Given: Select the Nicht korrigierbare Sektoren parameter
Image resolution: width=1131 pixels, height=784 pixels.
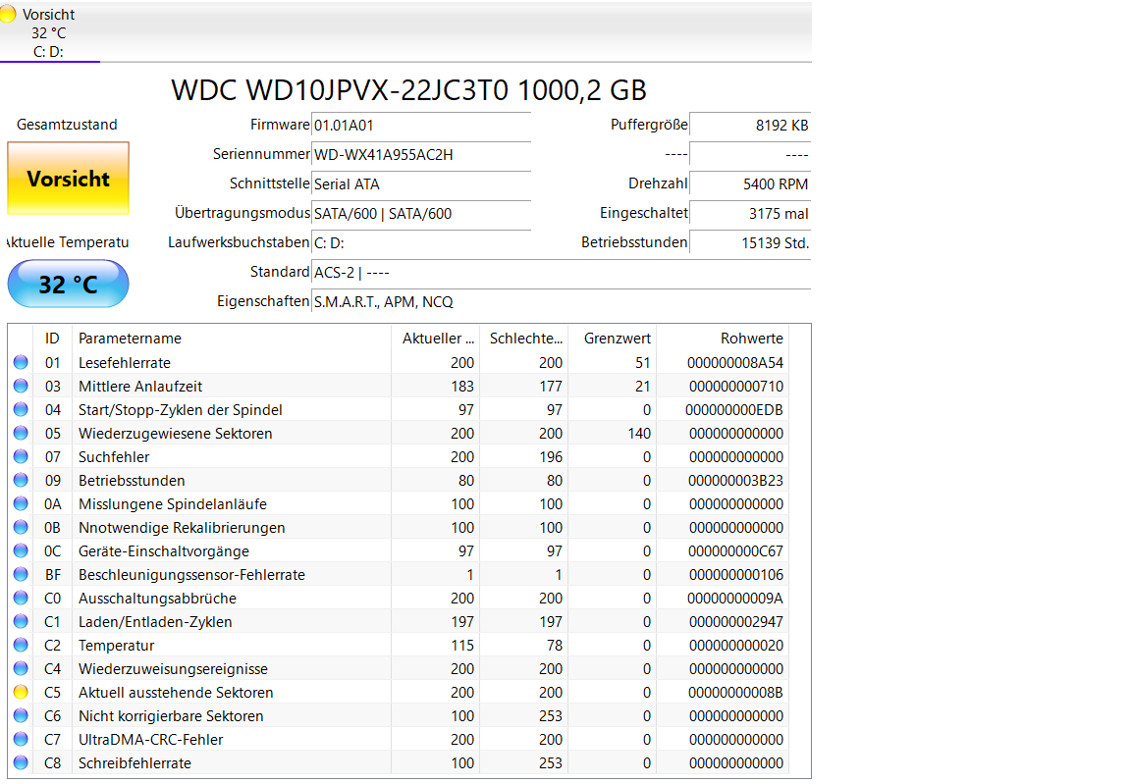Looking at the screenshot, I should 171,716.
